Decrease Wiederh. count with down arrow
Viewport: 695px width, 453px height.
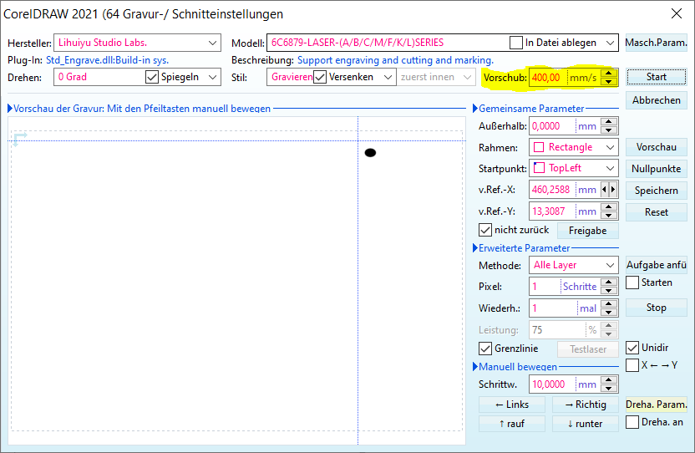click(x=609, y=313)
